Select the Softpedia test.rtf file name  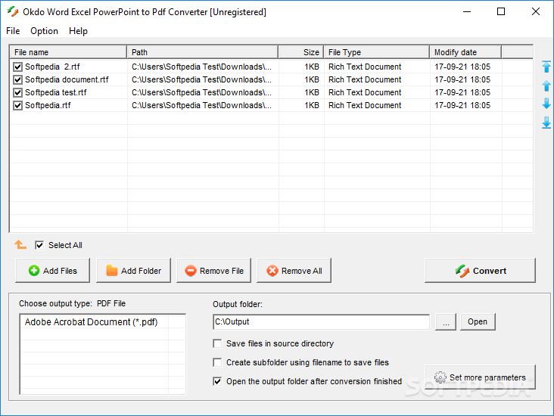coord(56,92)
